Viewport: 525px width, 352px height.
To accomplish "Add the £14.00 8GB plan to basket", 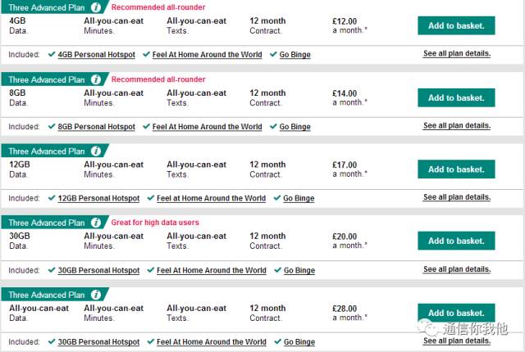I will point(456,97).
